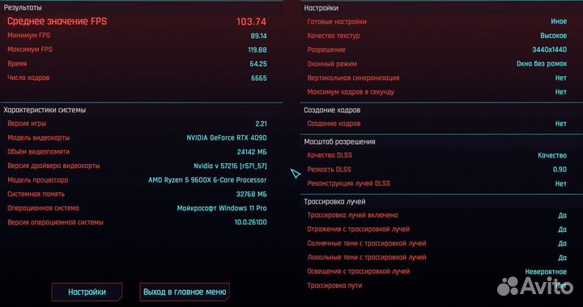Select NVIDIA GeForce RTX 4090 text

click(227, 138)
